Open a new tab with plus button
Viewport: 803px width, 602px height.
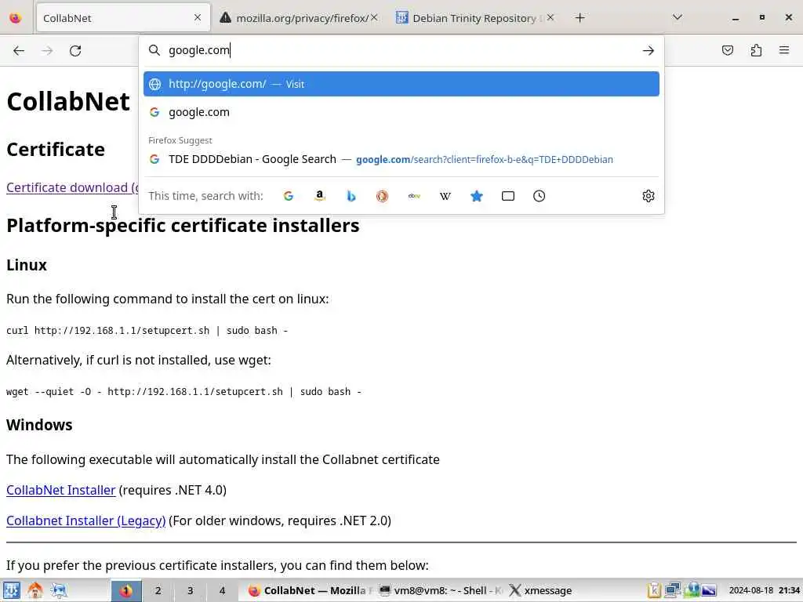[580, 18]
